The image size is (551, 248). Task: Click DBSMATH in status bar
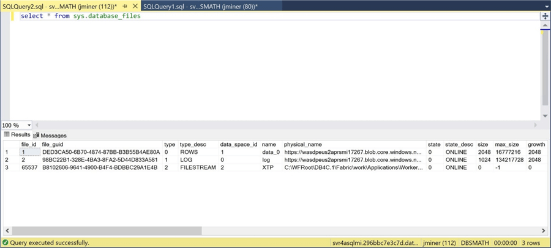click(x=474, y=243)
